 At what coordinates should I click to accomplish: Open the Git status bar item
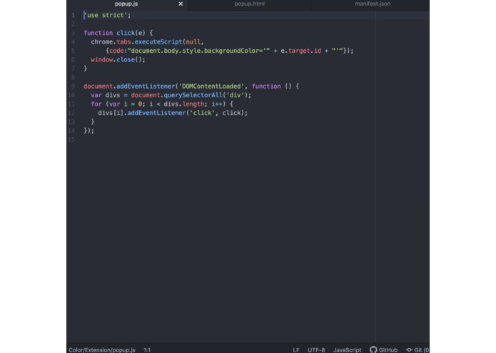tap(417, 350)
